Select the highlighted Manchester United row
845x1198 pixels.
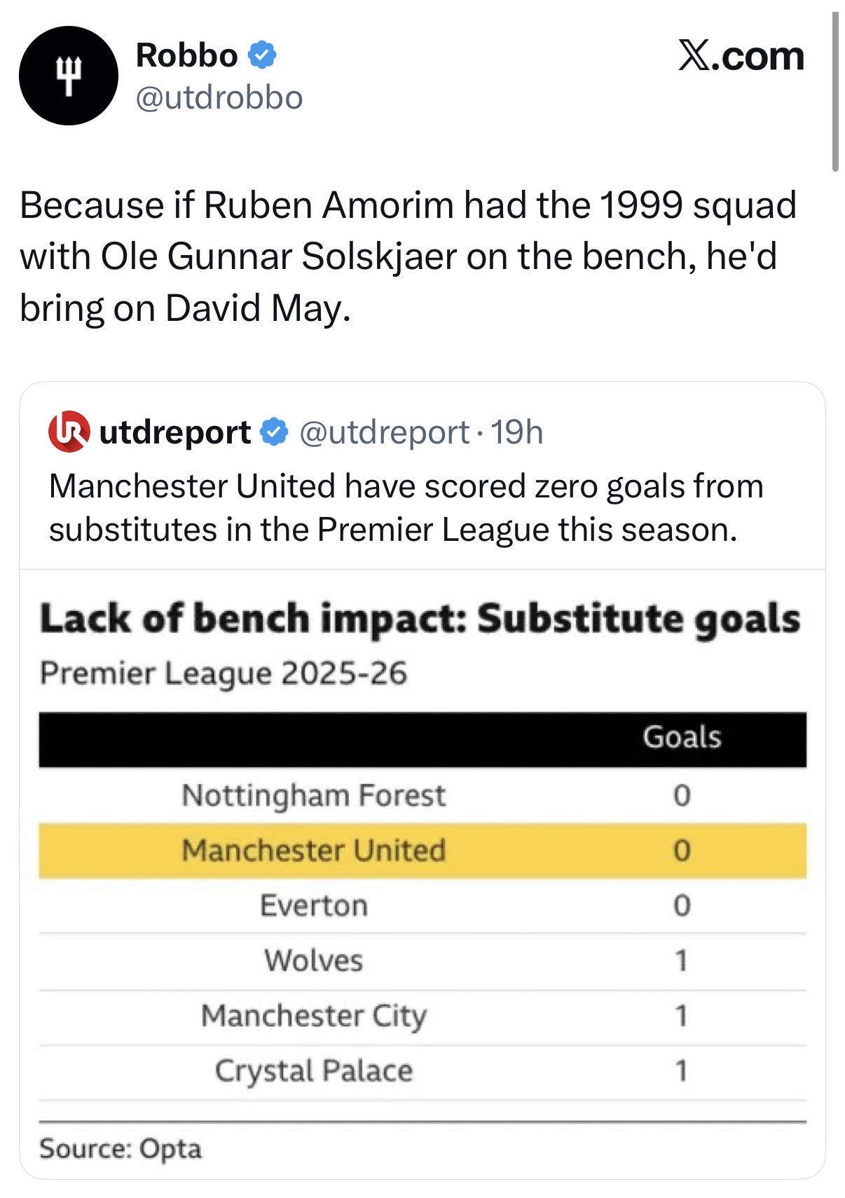click(422, 851)
